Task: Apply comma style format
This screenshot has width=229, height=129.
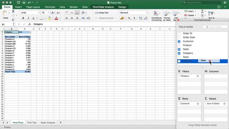Action: [x=134, y=18]
